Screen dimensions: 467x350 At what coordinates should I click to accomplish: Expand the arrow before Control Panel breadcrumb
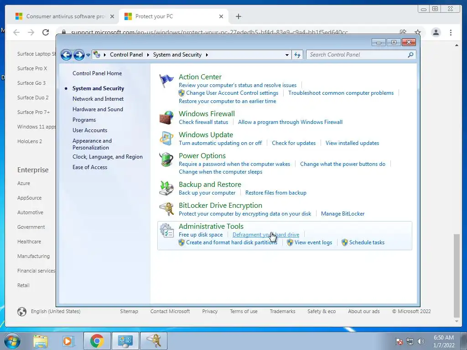pyautogui.click(x=105, y=55)
